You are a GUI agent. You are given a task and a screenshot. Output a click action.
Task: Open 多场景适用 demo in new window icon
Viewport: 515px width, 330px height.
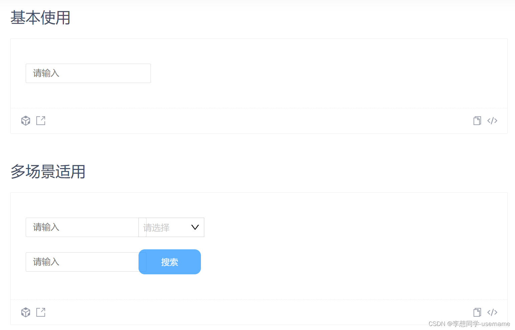41,312
